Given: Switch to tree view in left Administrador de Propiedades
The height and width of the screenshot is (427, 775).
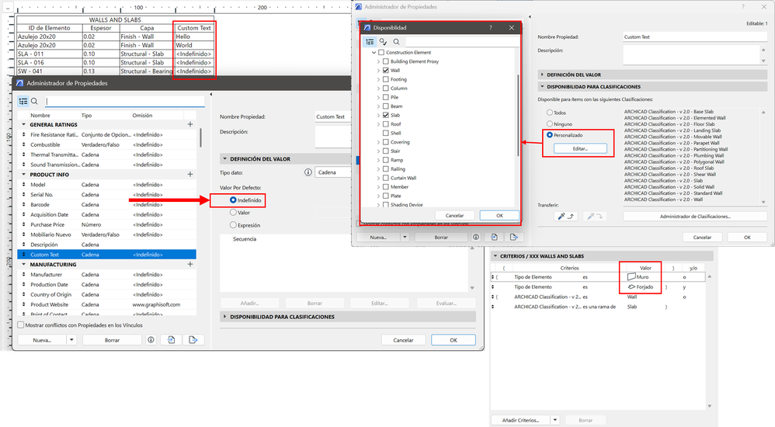Looking at the screenshot, I should (23, 101).
